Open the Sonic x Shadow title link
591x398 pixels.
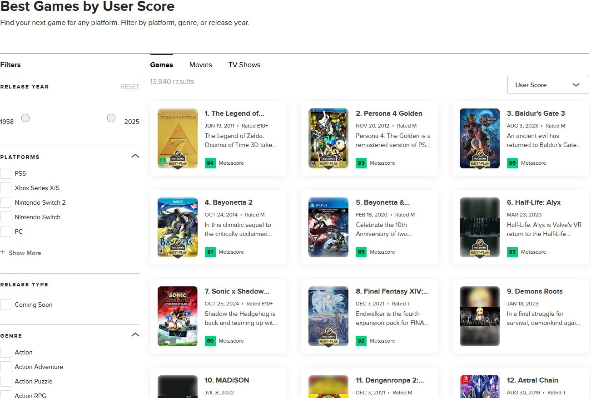[237, 291]
